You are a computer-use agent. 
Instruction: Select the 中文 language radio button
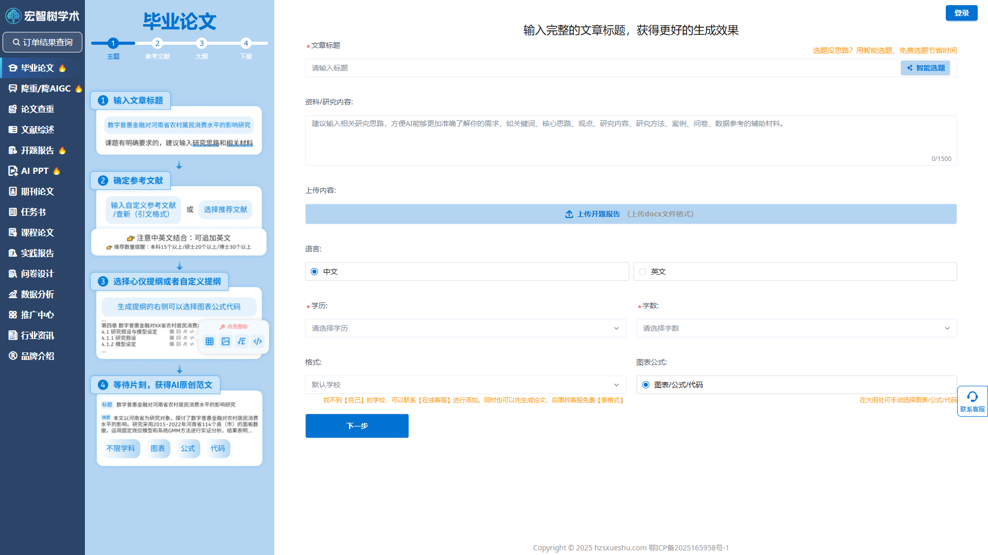pyautogui.click(x=314, y=271)
